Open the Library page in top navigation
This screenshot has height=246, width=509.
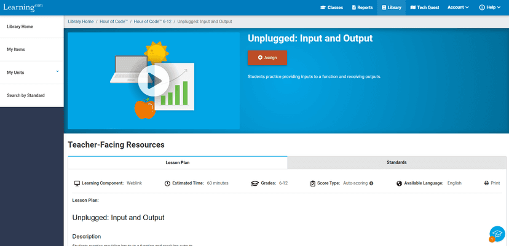[391, 7]
